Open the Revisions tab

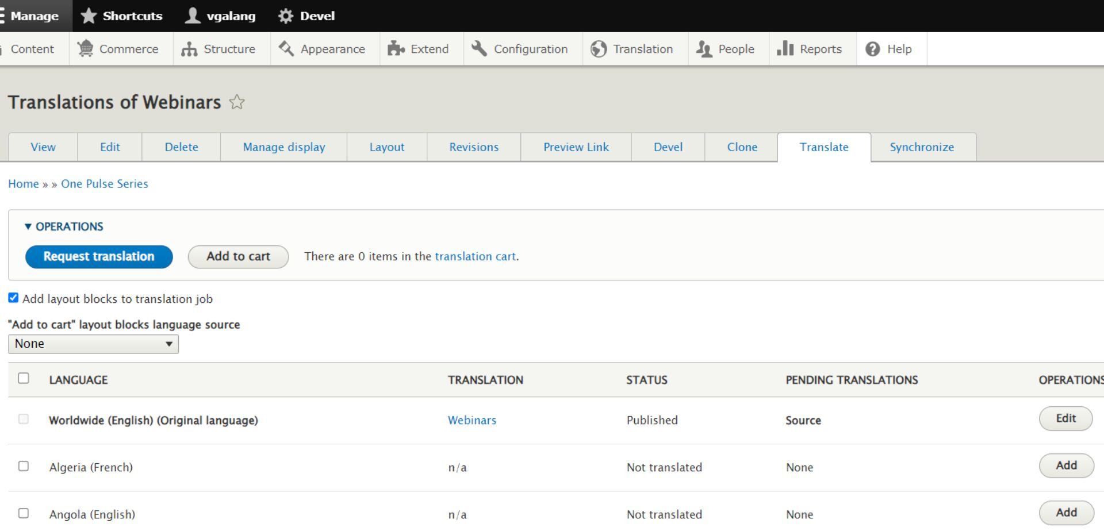pos(474,147)
